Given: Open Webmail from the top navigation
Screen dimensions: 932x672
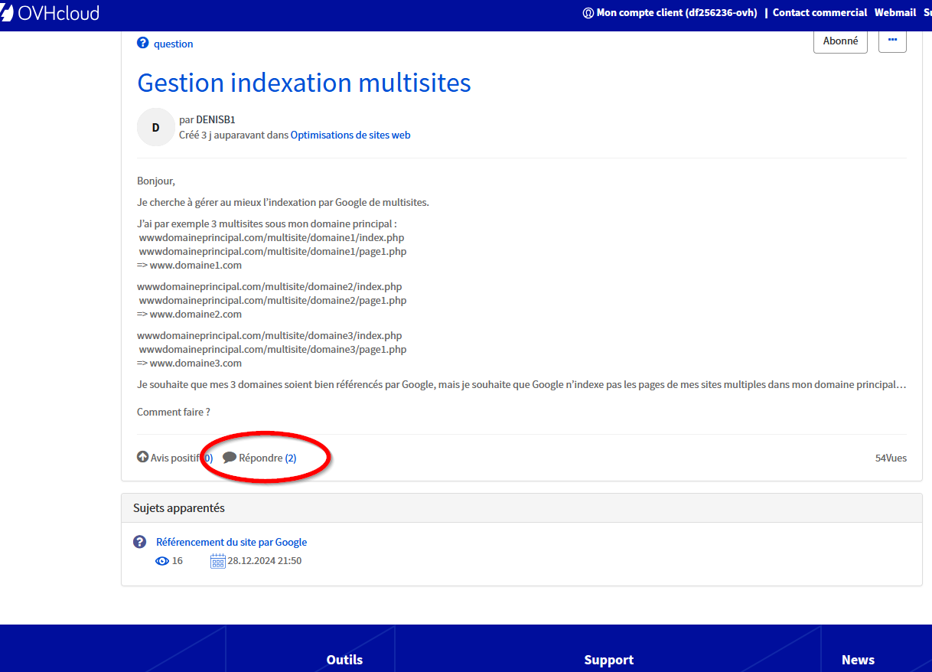Looking at the screenshot, I should click(895, 13).
